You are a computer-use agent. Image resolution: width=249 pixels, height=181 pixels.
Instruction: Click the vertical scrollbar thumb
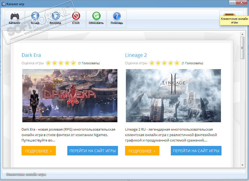[x=242, y=48]
